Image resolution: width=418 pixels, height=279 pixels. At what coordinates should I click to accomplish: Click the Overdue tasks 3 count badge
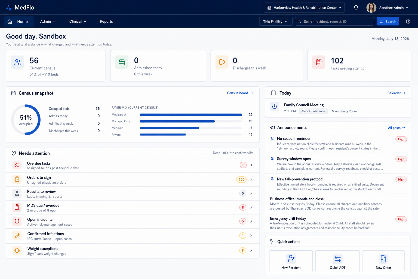(x=243, y=165)
